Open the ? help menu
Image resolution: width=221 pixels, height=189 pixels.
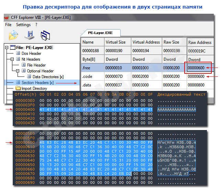pos(36,25)
